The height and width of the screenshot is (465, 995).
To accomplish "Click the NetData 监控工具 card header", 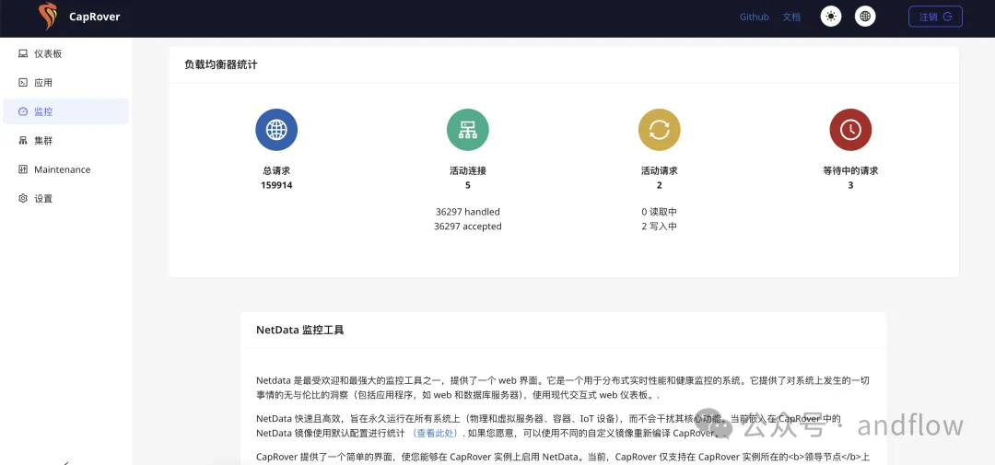I will tap(300, 330).
